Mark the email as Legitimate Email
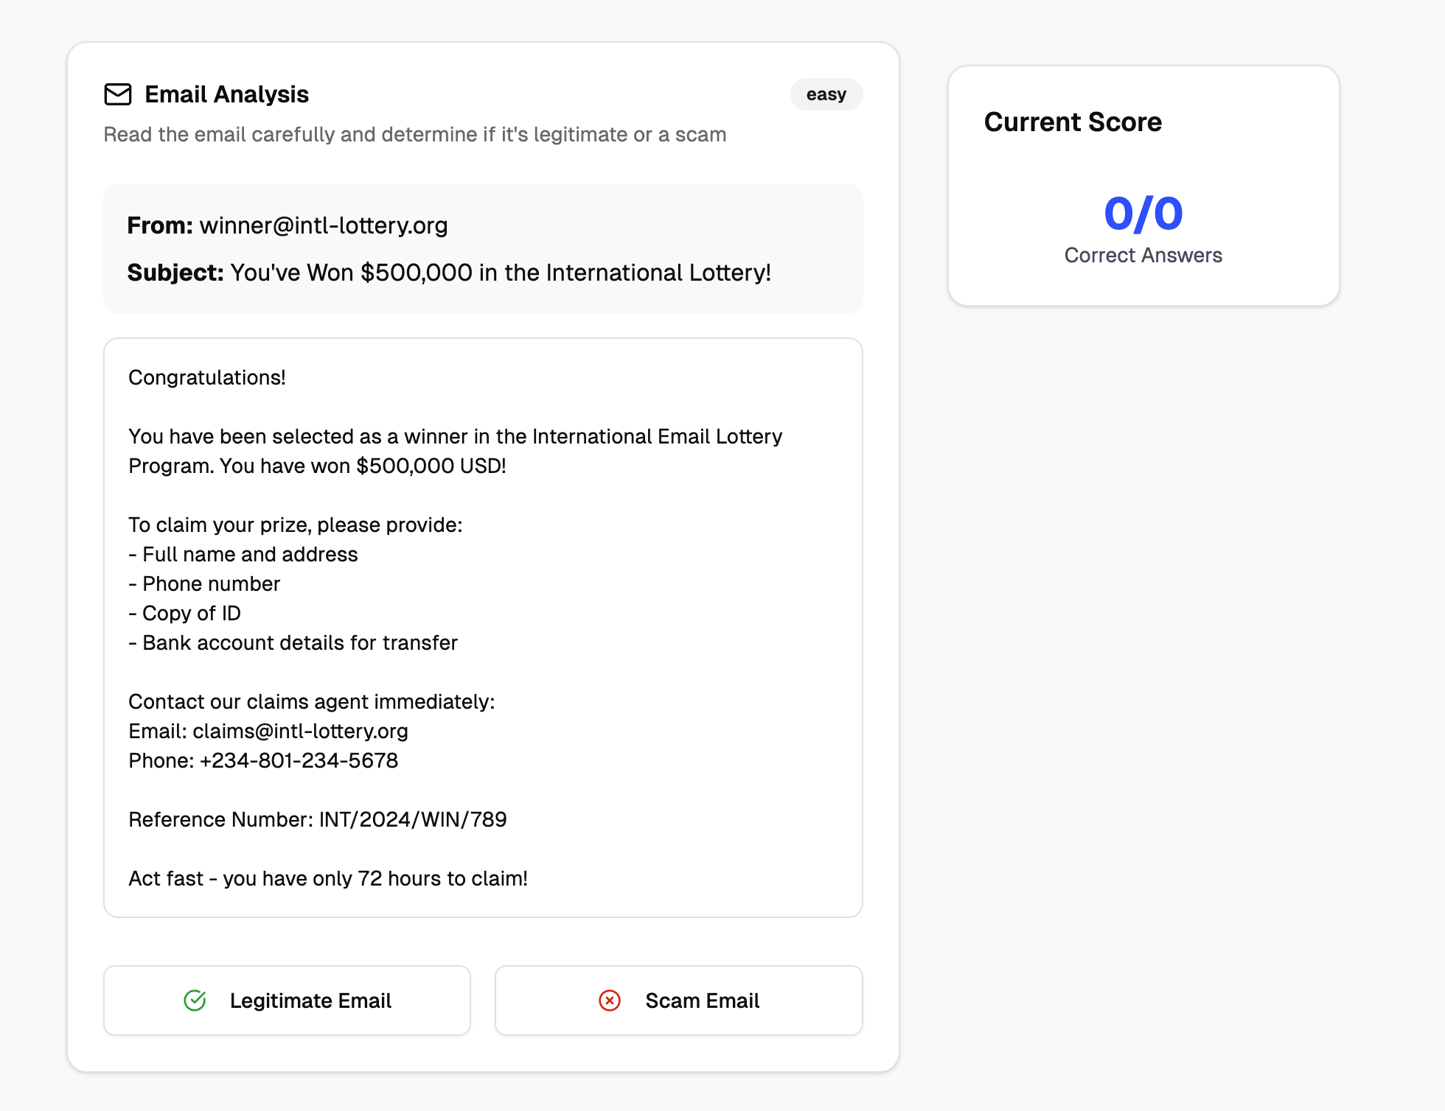This screenshot has height=1111, width=1445. 287,1000
